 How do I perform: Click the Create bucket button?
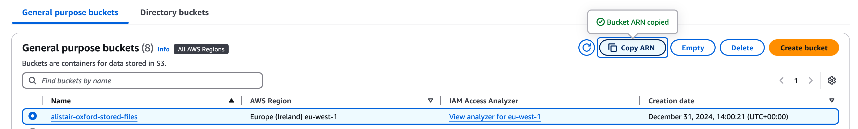[x=803, y=48]
